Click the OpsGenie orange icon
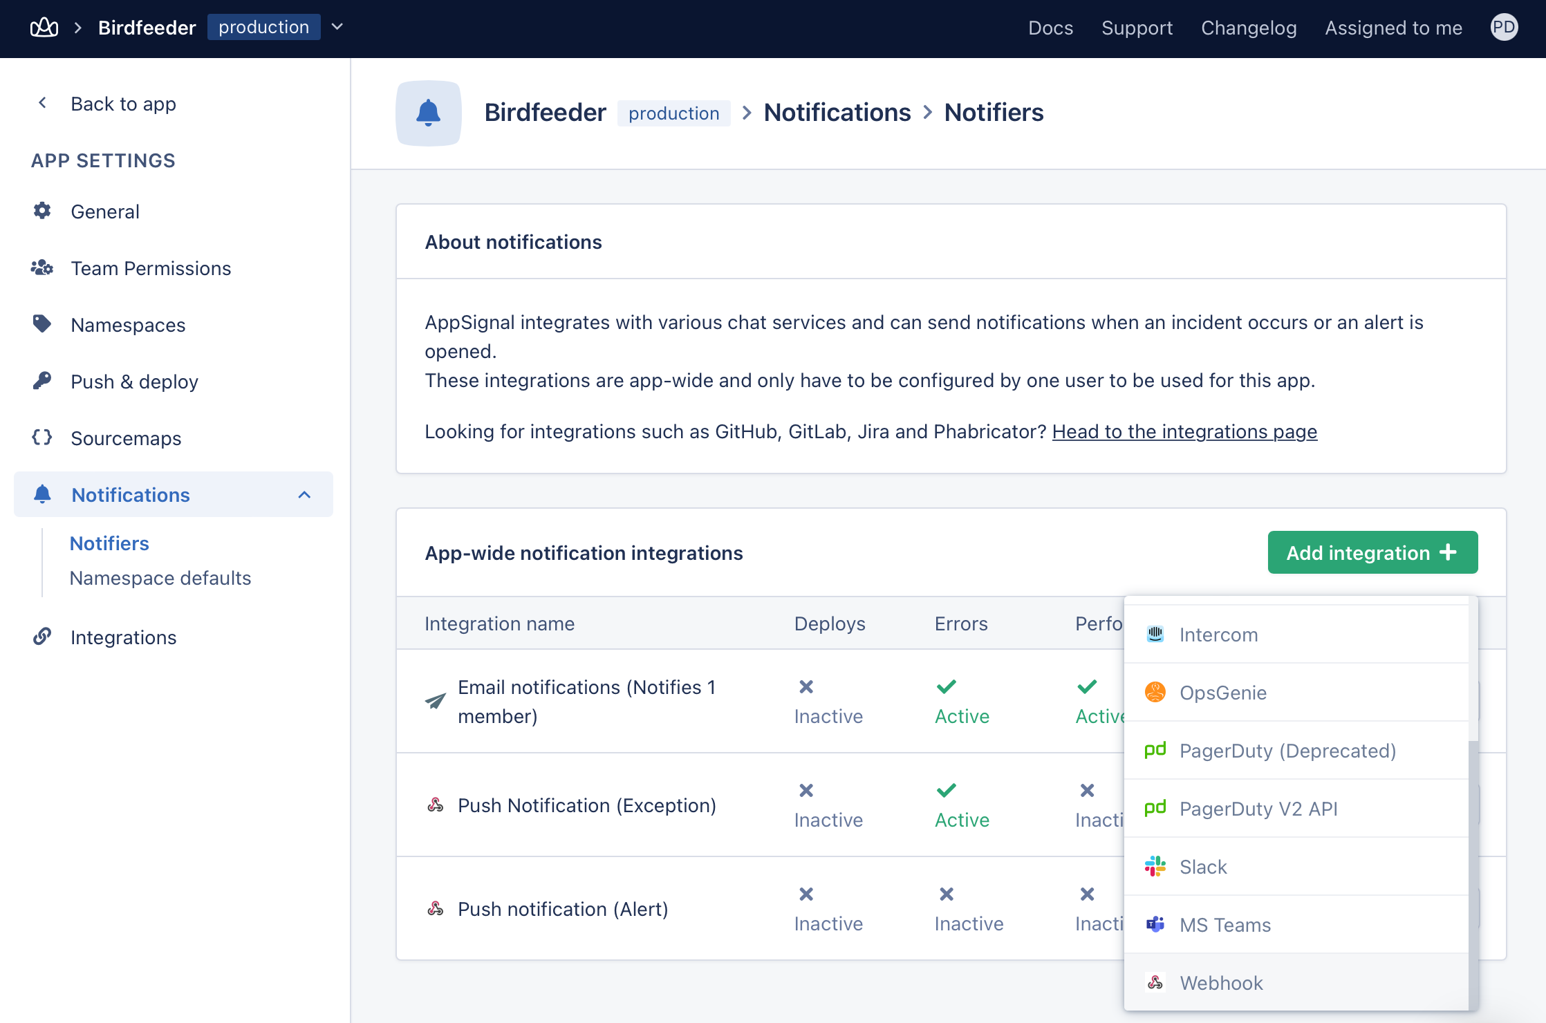The height and width of the screenshot is (1023, 1546). 1155,692
